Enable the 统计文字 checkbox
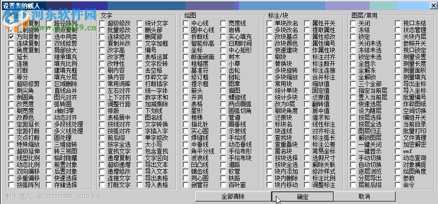The image size is (438, 204). (139, 23)
